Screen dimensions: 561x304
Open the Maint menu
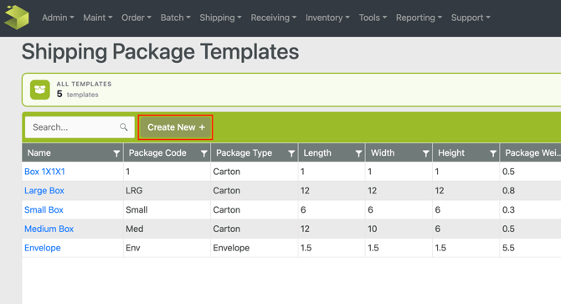point(98,18)
